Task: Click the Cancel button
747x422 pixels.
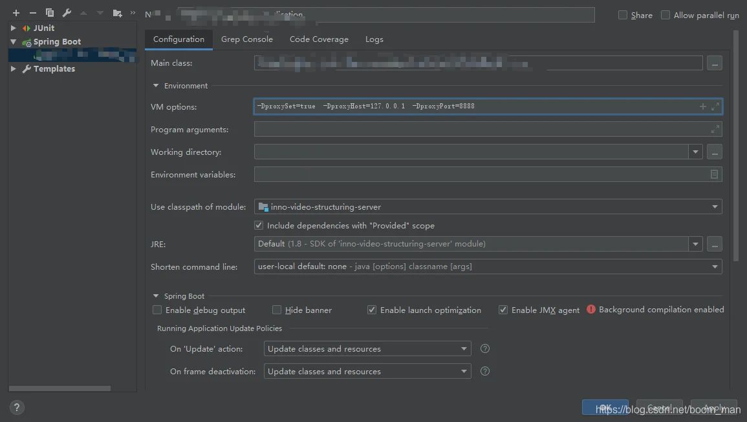Action: 659,407
